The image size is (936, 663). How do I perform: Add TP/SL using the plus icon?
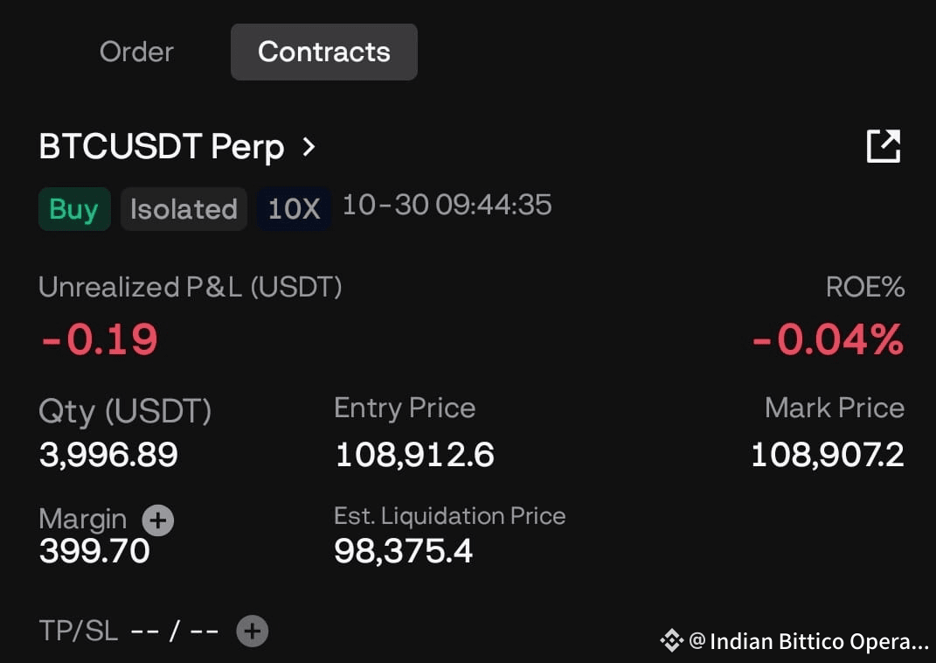pyautogui.click(x=252, y=631)
